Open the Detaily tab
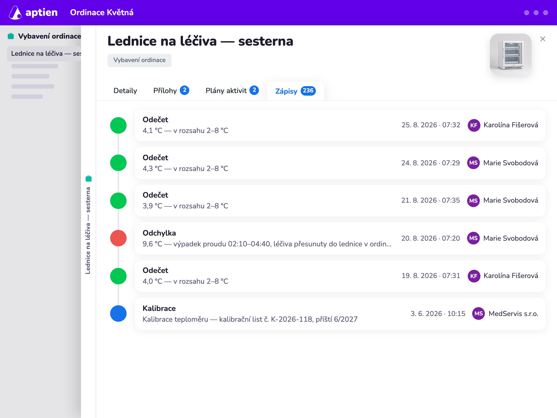557x418 pixels. pos(125,91)
